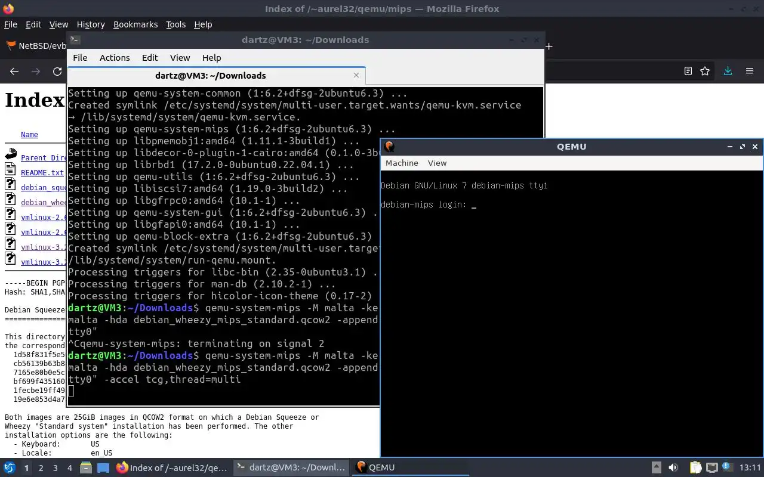Click the 'Debian GNU/Linux 7 debian-mips tty1' line
Viewport: 764px width, 477px height.
click(x=464, y=185)
